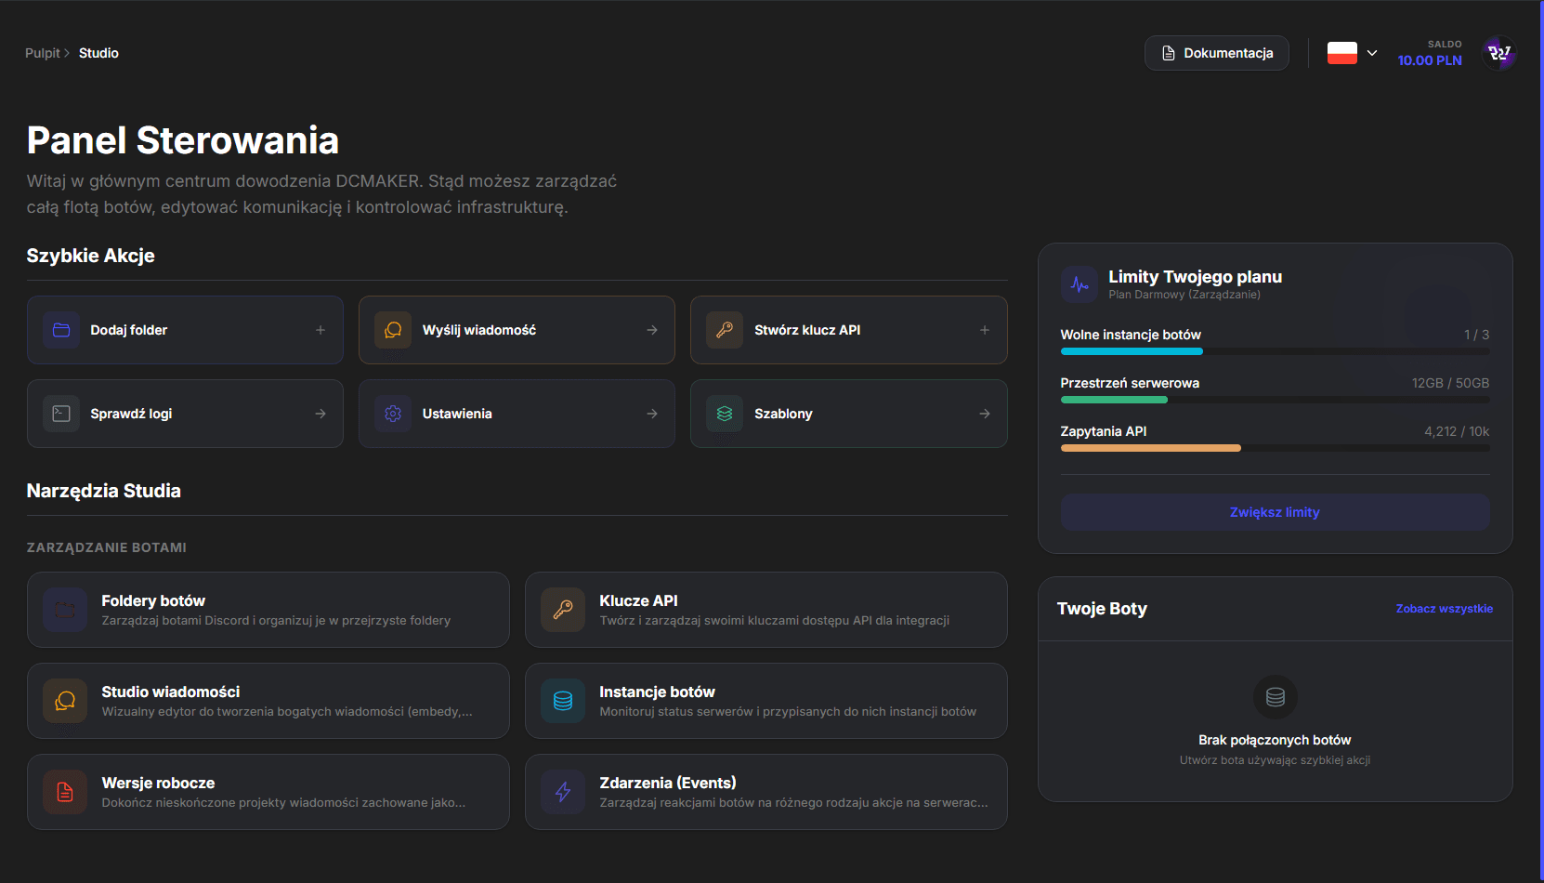
Task: Click the lightning icon of Zdarzenia (Events)
Action: [563, 792]
